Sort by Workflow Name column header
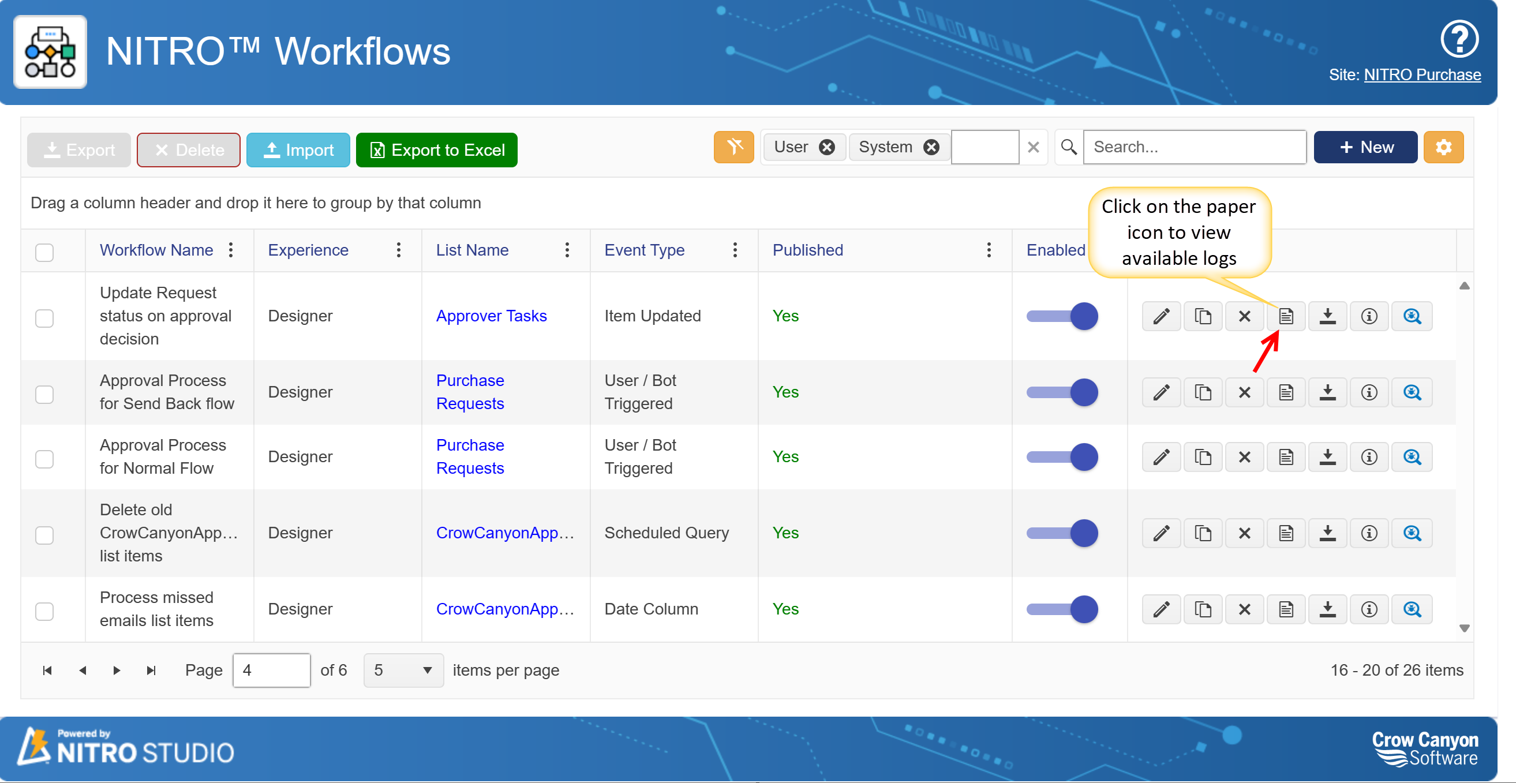This screenshot has height=783, width=1516. click(x=156, y=250)
